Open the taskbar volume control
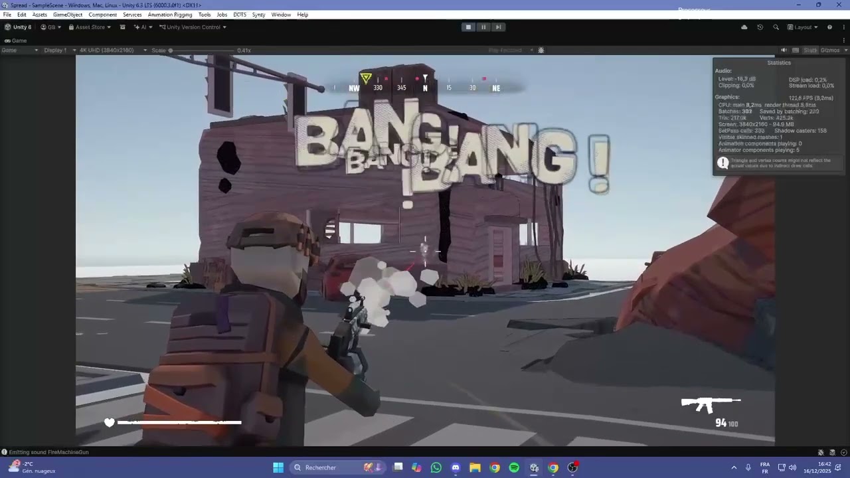The image size is (850, 478). [x=792, y=467]
